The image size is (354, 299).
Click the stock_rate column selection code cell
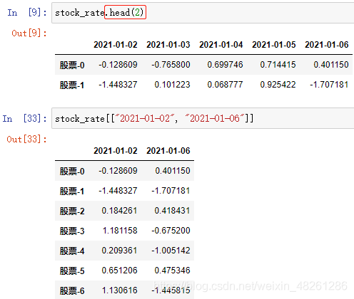(x=203, y=118)
